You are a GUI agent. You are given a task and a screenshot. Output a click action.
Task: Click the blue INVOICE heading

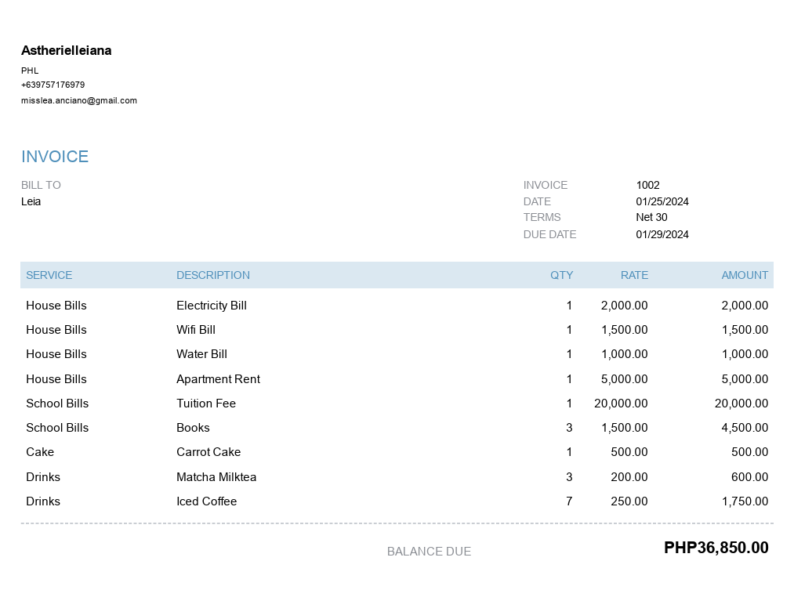55,157
